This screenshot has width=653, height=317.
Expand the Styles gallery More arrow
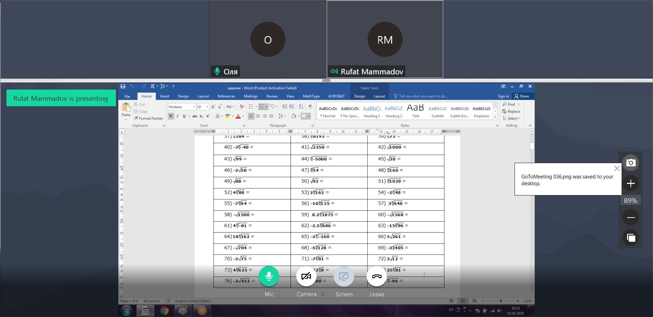[495, 117]
